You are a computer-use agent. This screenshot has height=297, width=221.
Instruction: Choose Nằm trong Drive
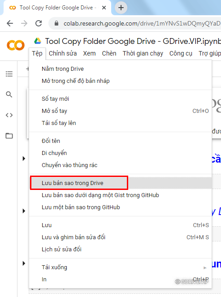point(120,69)
